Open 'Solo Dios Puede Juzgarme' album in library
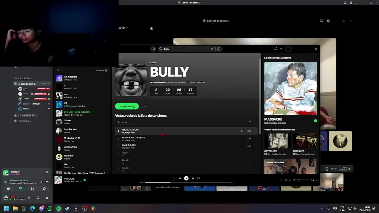 [x=81, y=113]
